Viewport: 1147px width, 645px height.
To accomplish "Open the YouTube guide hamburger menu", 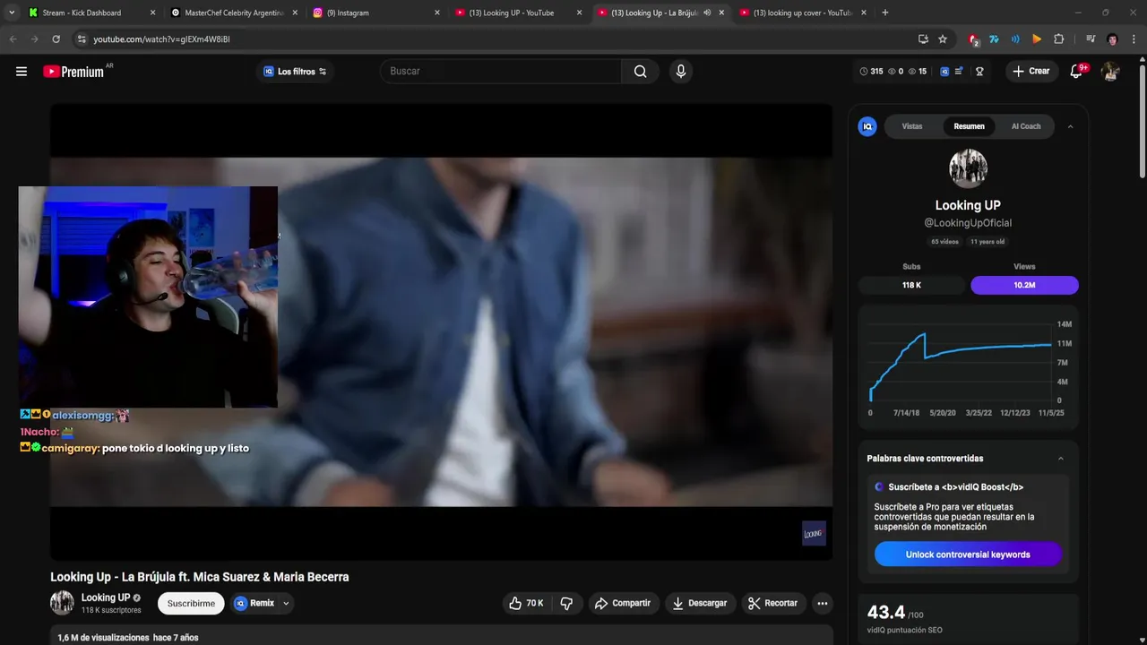I will coord(22,72).
